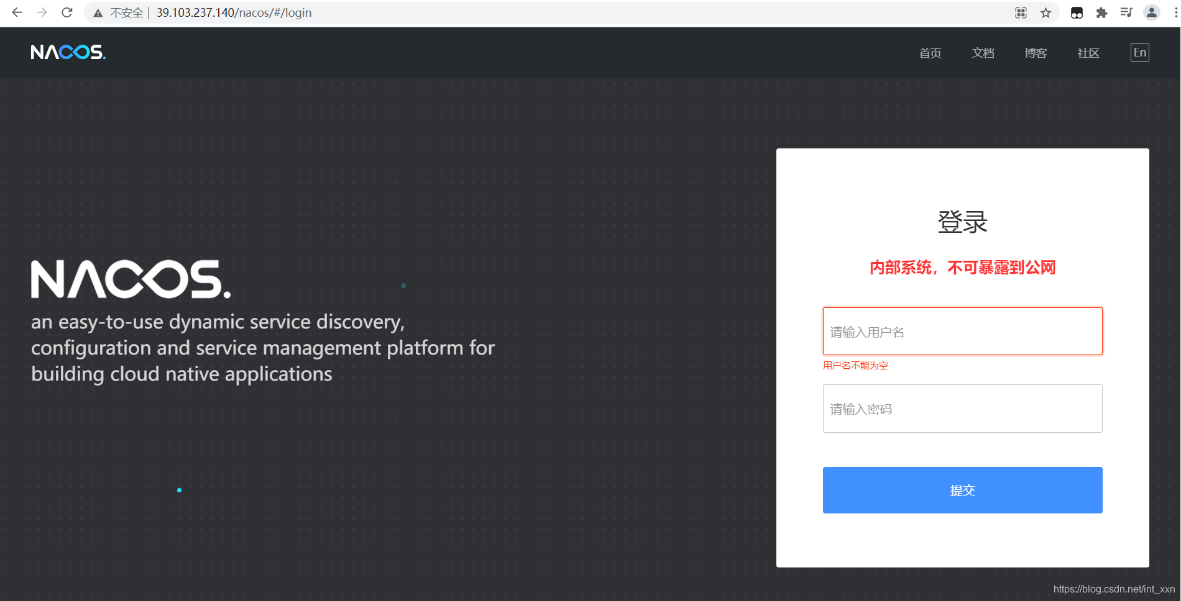Open 文档 in the top navigation
The image size is (1181, 601).
[x=983, y=53]
